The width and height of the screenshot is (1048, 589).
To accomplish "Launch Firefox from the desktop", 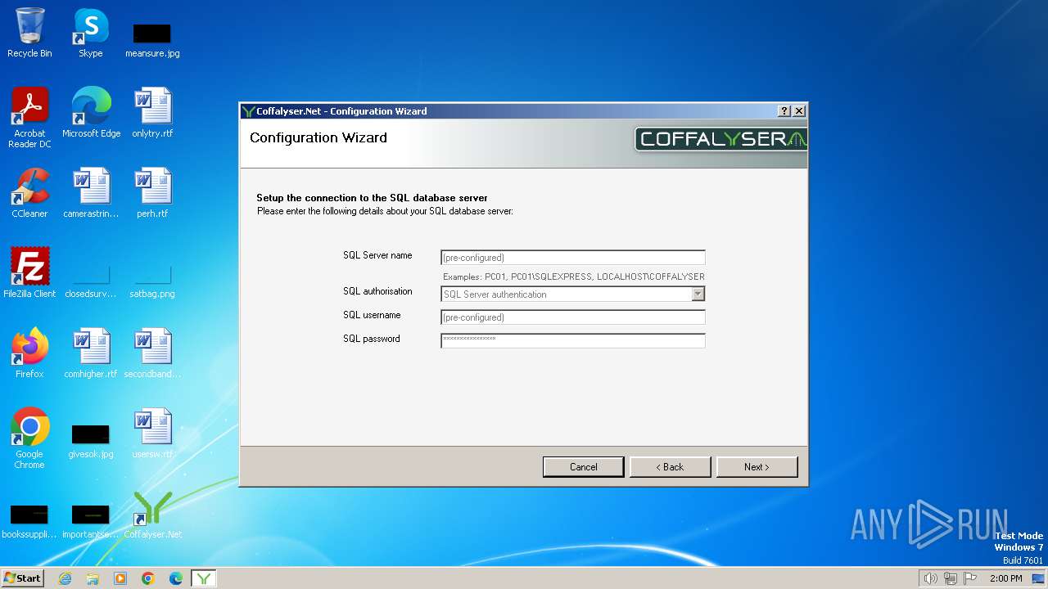I will (29, 353).
